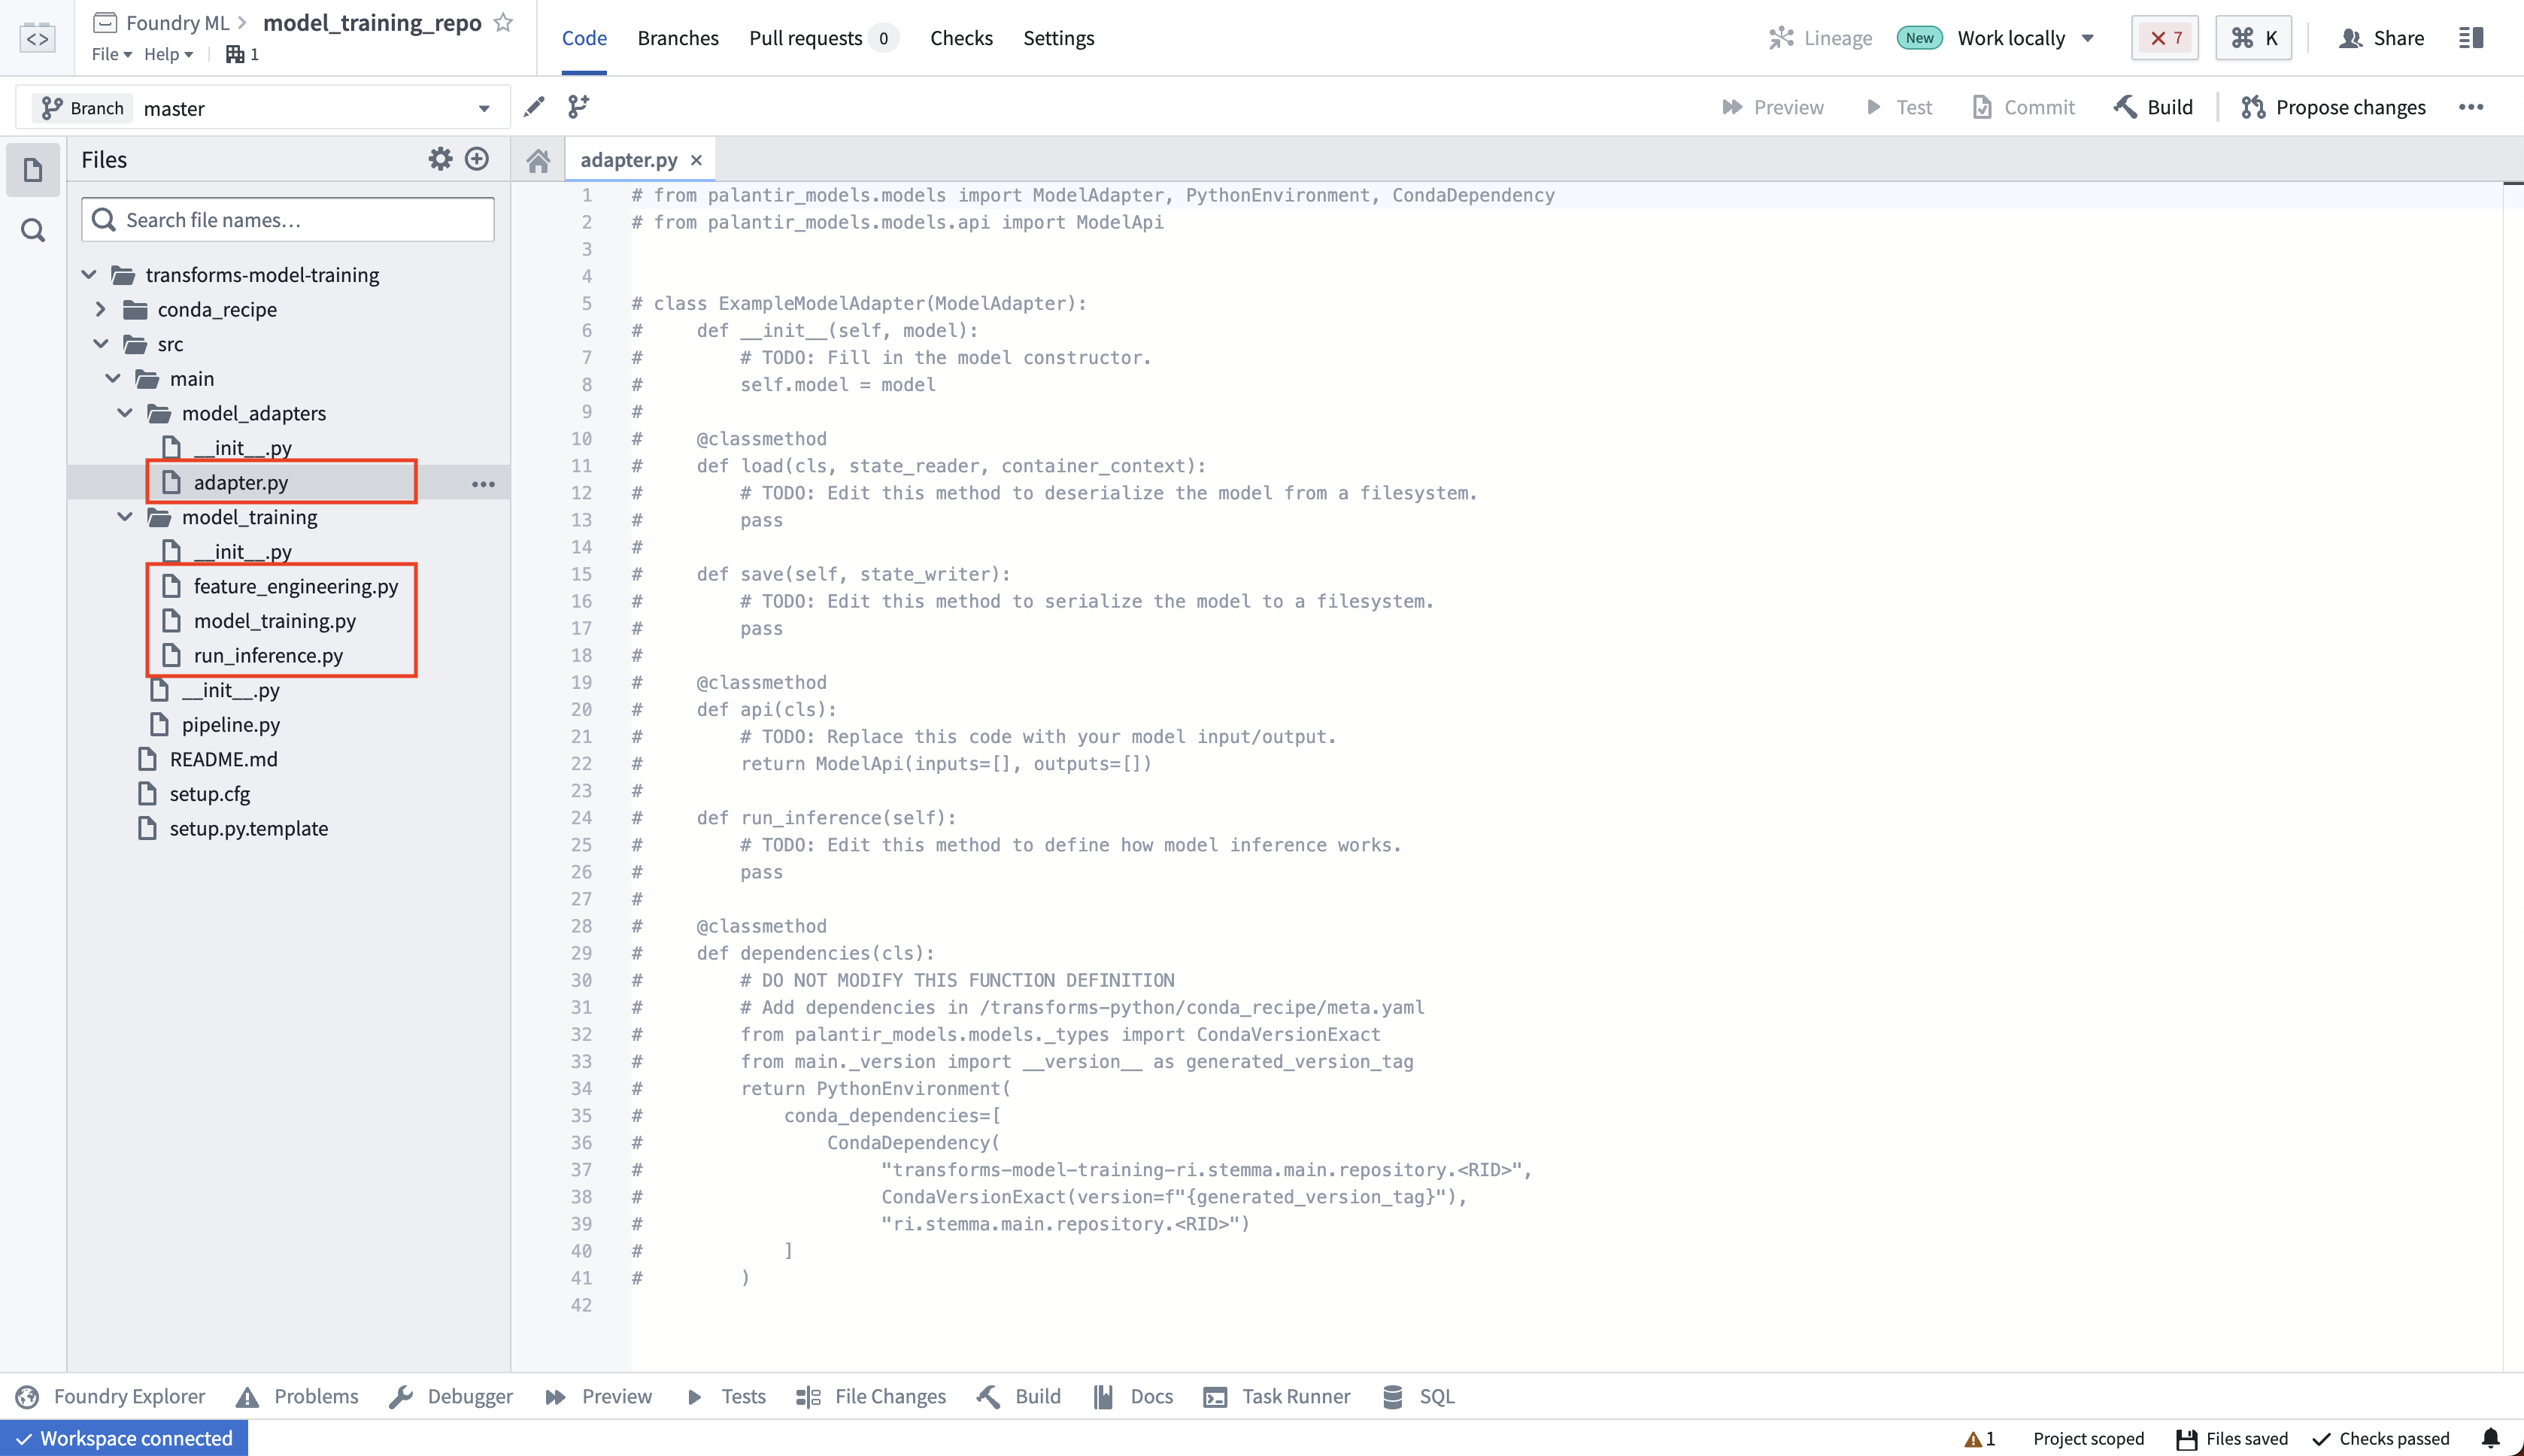Click the Search file names field
Screen dimensions: 2524x1456
coord(288,220)
